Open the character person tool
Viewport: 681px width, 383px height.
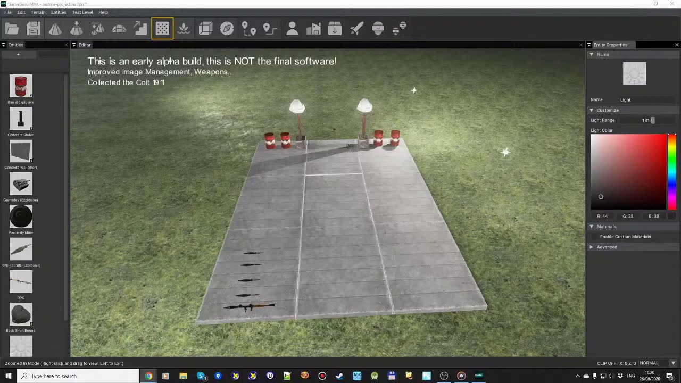pos(292,28)
